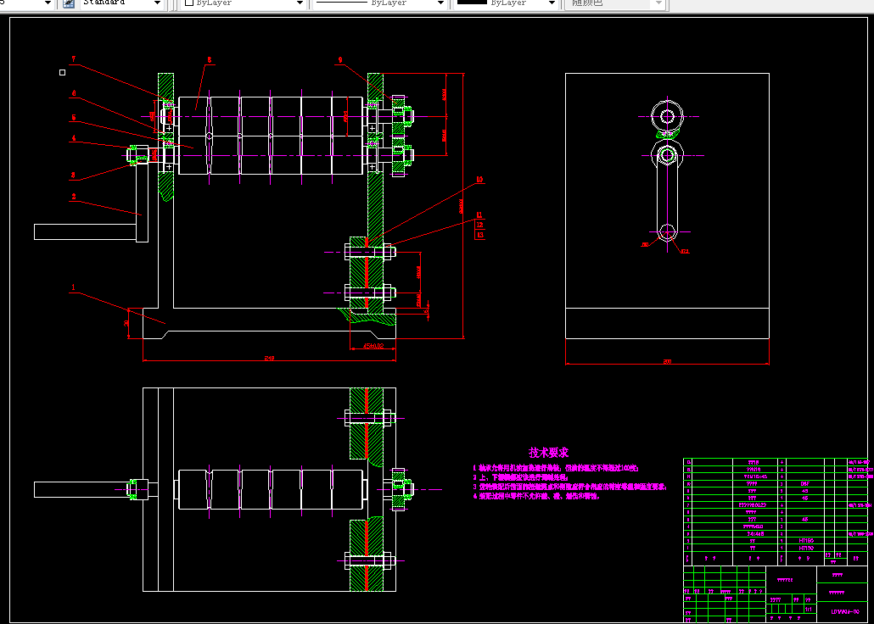The image size is (874, 624).
Task: Select part balloon number 9
Action: pos(340,59)
